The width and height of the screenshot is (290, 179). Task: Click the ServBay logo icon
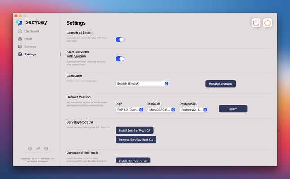click(x=19, y=22)
